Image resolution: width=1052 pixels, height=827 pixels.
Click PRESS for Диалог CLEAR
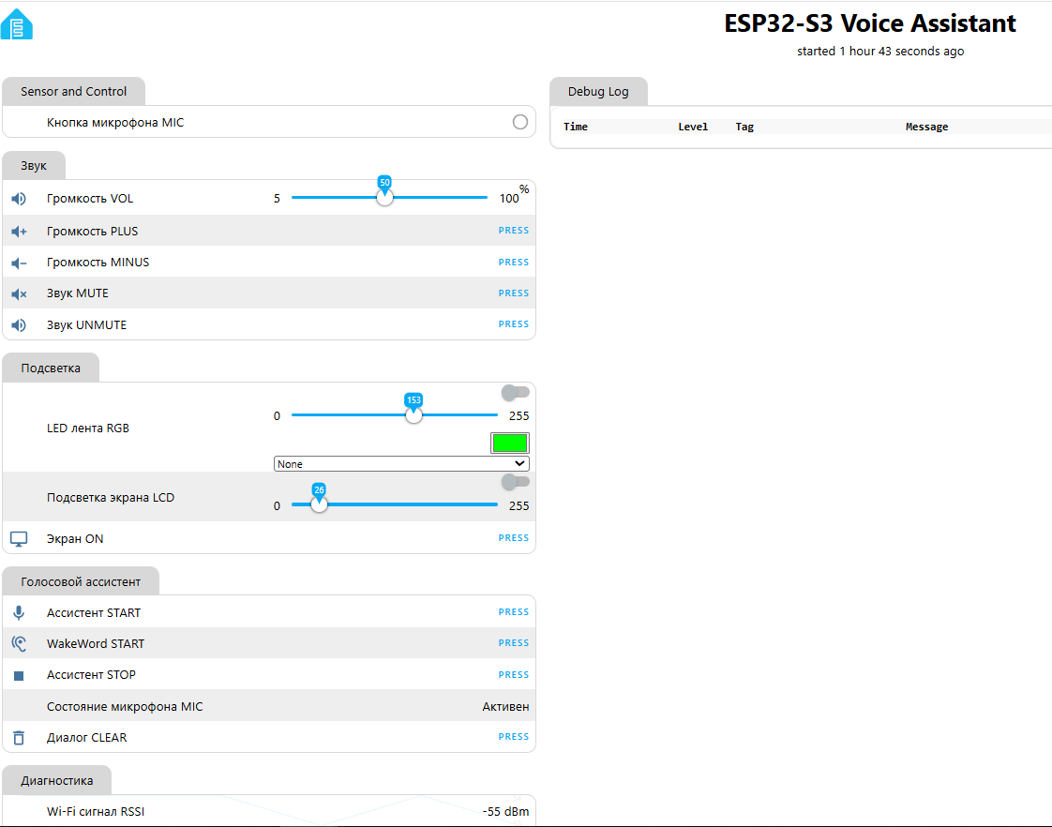tap(513, 736)
